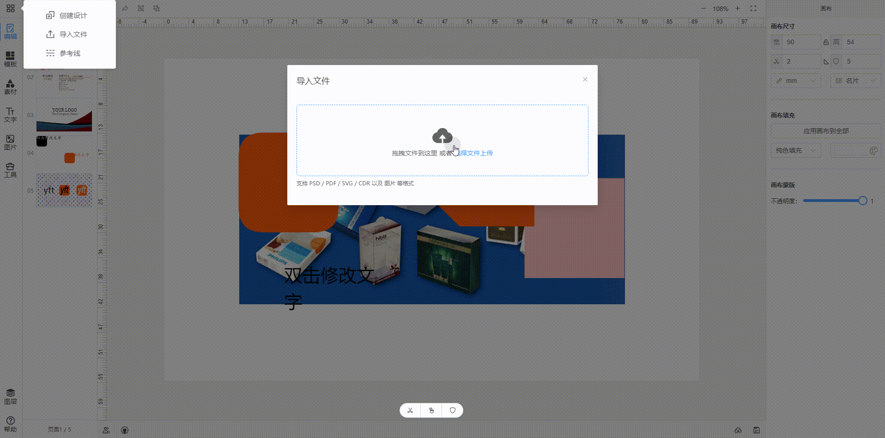Zoom in with the plus button
885x438 pixels.
pyautogui.click(x=738, y=8)
